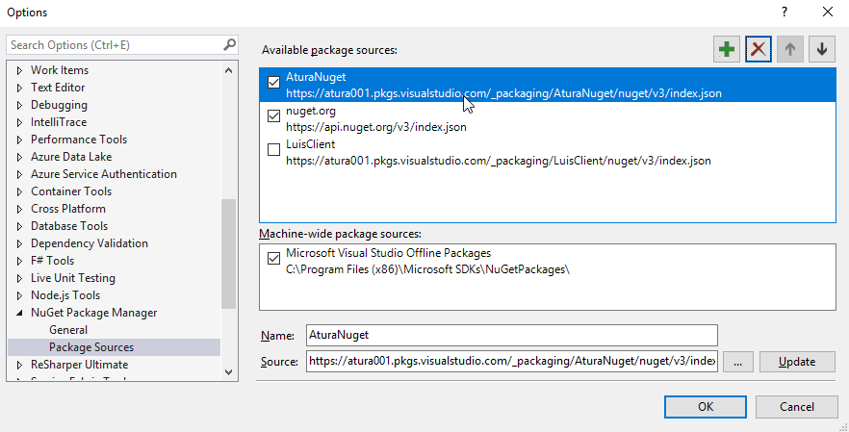The height and width of the screenshot is (432, 849).
Task: Expand the Live Unit Testing node
Action: 19,278
